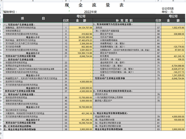
Task: Click the subtotal 94,535,360.04
Action: (x=85, y=37)
